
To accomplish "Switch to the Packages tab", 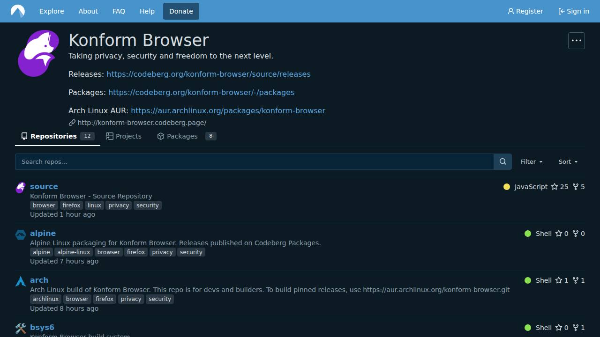I will pyautogui.click(x=187, y=136).
